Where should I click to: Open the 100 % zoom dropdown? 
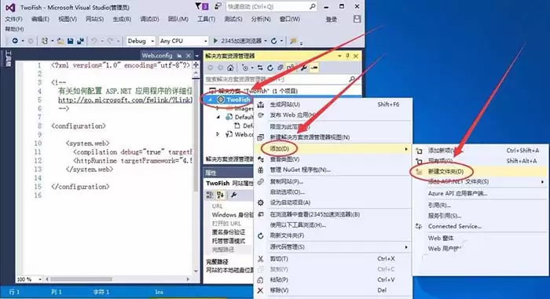tap(40, 279)
